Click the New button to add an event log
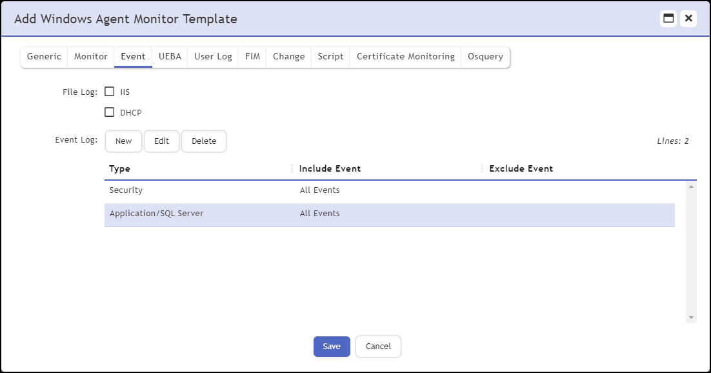This screenshot has width=711, height=373. coord(123,141)
